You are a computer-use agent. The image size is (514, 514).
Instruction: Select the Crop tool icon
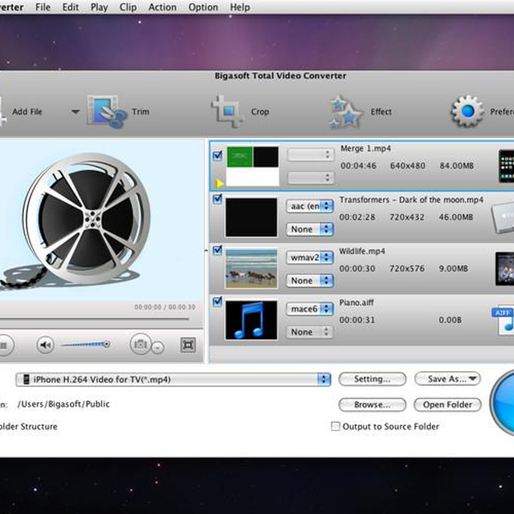pos(227,111)
